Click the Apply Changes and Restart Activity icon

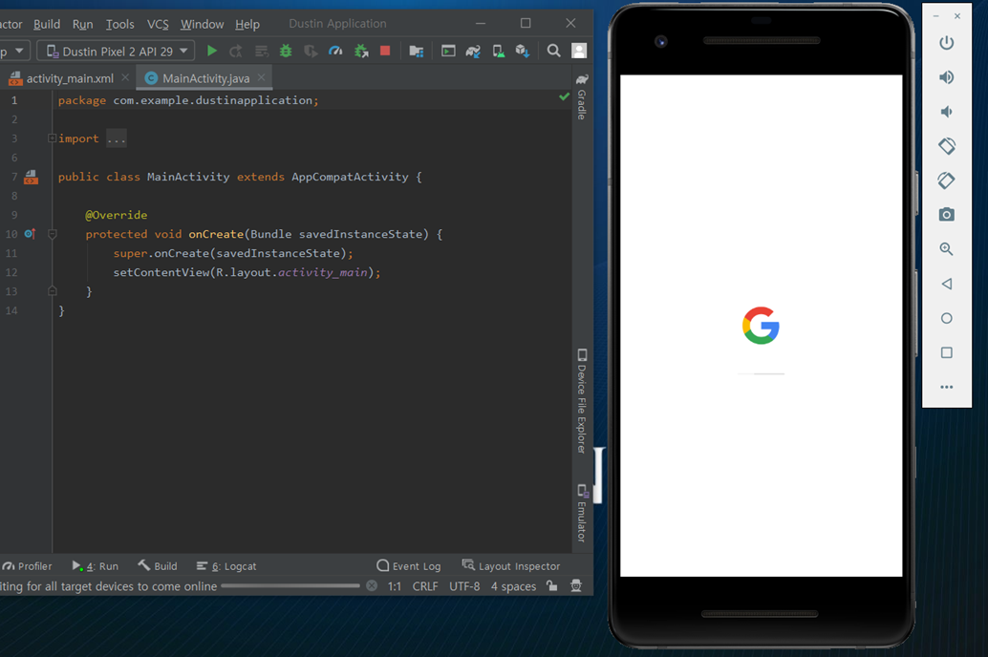pos(236,51)
